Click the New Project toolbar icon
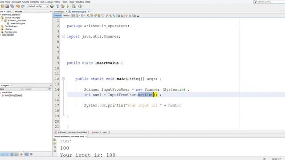285x160 pixels. (x=3, y=6)
